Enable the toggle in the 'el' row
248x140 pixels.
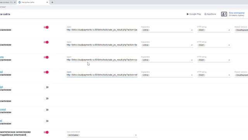tap(46, 121)
